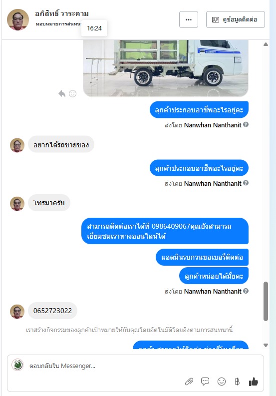The width and height of the screenshot is (276, 396).
Task: Click page avatar icon in reply box
Action: click(x=17, y=365)
